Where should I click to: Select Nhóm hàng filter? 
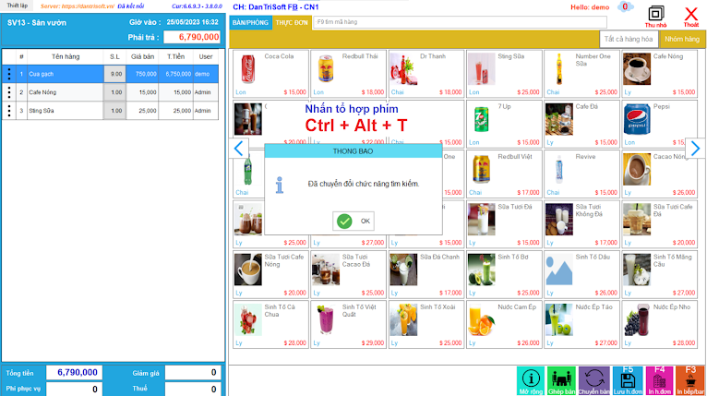coord(682,40)
